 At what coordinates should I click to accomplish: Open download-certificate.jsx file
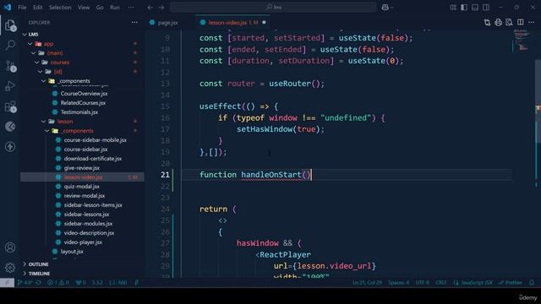(92, 159)
